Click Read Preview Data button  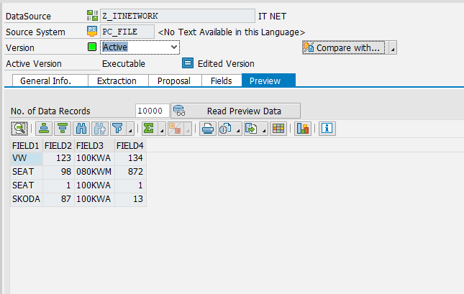coord(235,111)
